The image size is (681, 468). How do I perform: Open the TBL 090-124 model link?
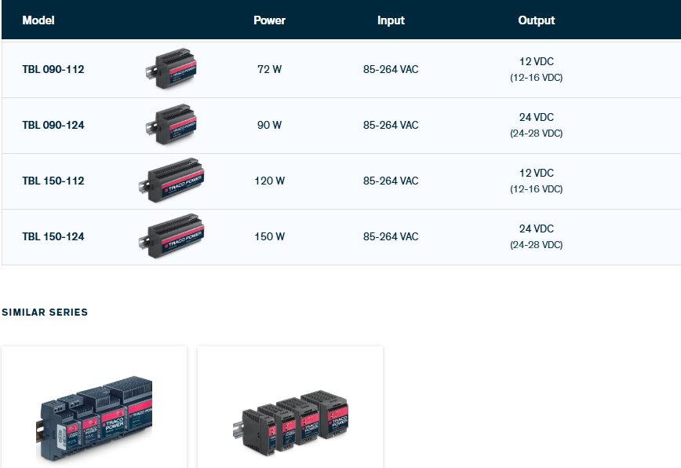53,125
